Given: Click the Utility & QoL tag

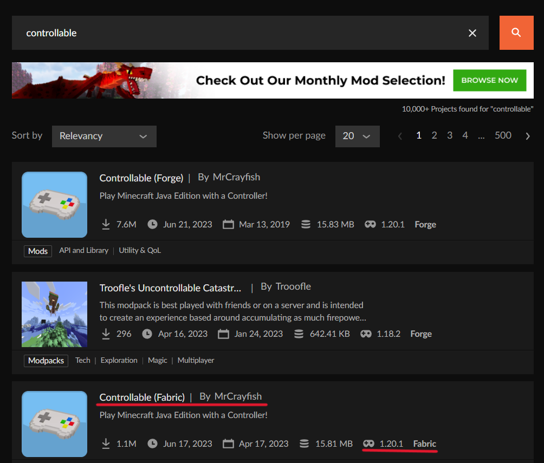Looking at the screenshot, I should 140,250.
